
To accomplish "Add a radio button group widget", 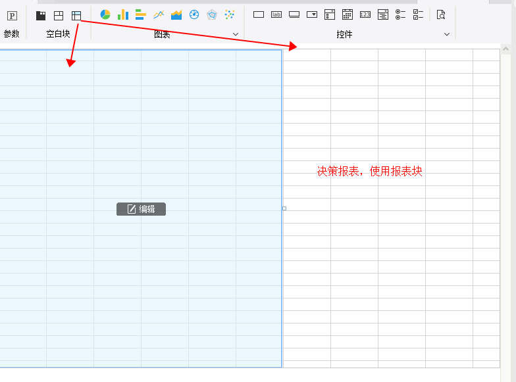I will click(x=400, y=14).
